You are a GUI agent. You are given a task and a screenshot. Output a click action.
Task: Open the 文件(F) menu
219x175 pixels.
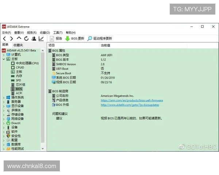click(7, 33)
